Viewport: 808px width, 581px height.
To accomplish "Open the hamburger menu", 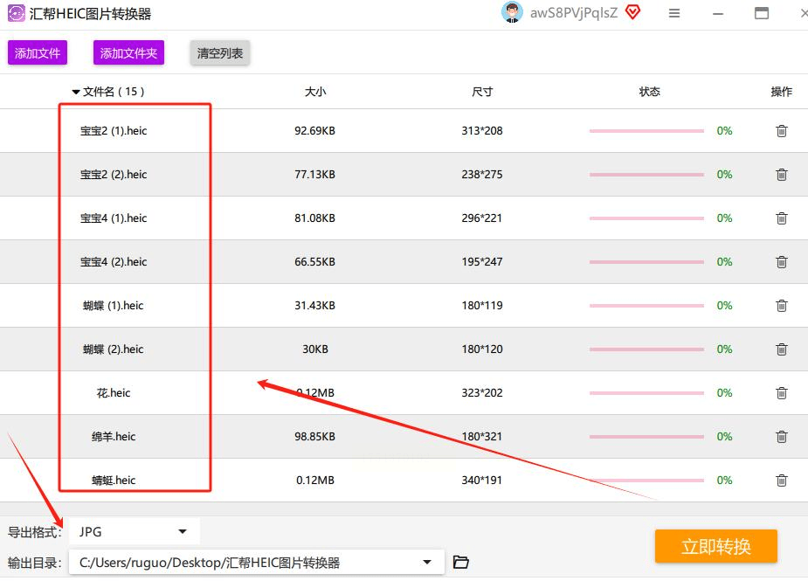I will [x=674, y=13].
